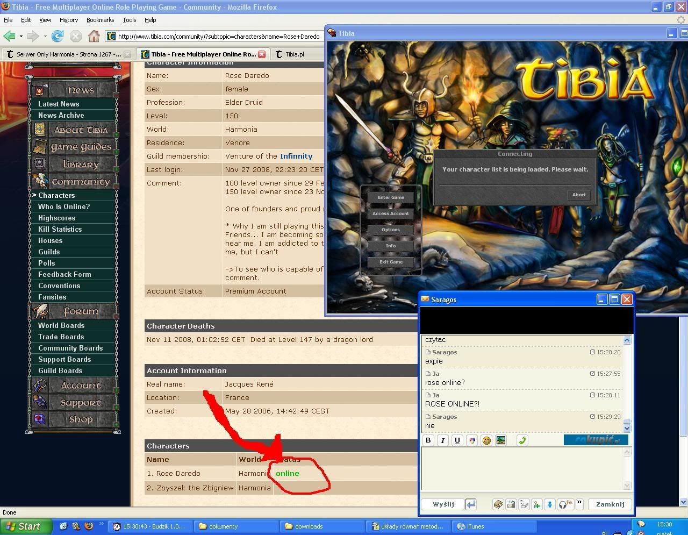Open the chat history archive icon
The image size is (688, 535).
498,504
